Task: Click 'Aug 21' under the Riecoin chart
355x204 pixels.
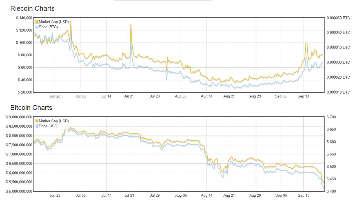Action: tap(229, 96)
